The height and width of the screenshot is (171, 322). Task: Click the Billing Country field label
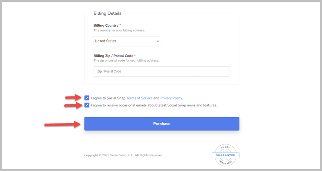[x=106, y=25]
